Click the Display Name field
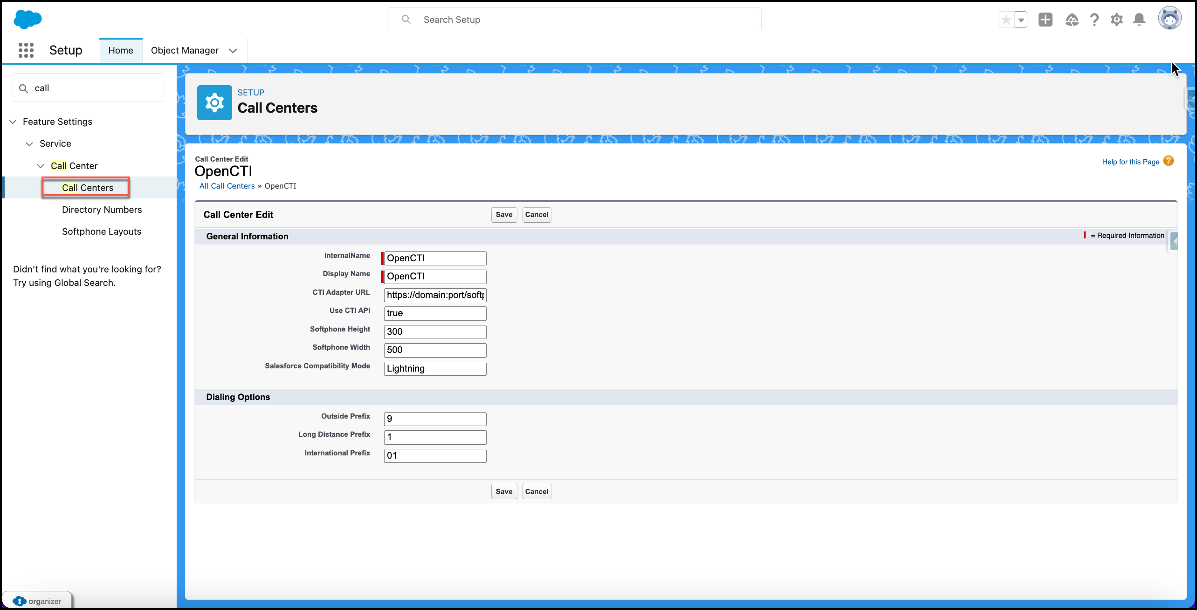The image size is (1197, 610). [x=435, y=276]
